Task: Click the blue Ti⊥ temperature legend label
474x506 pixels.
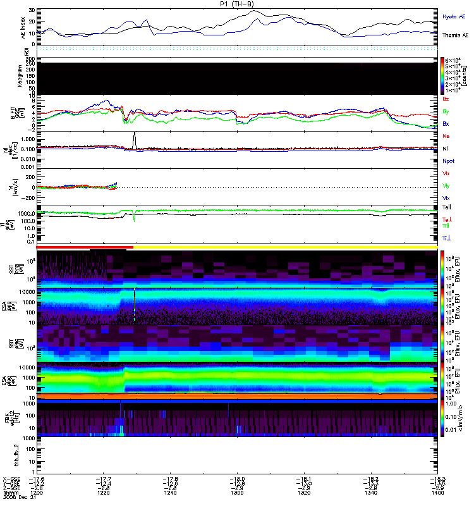Action: (446, 238)
